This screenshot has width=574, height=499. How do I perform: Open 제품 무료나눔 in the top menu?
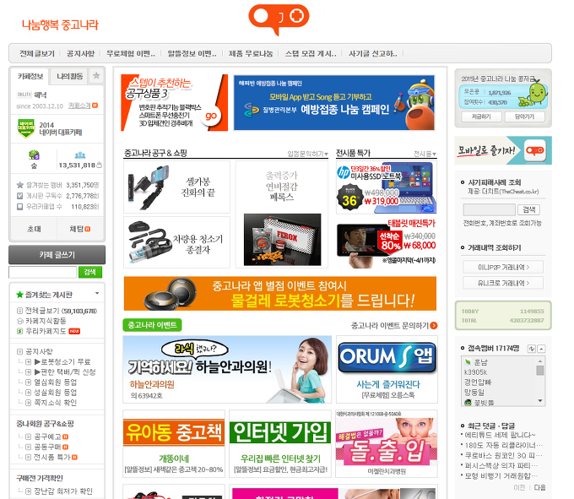click(x=251, y=53)
